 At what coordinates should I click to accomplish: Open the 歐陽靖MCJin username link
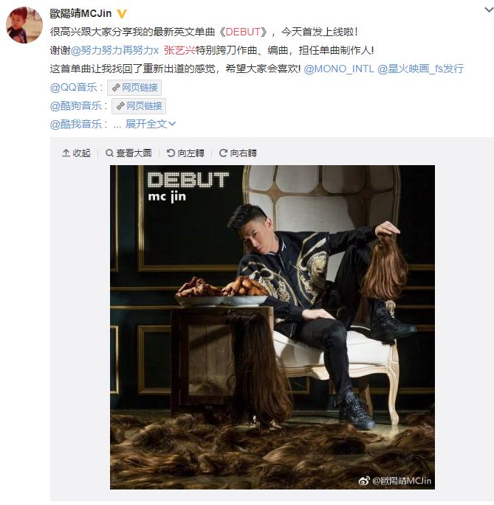(x=80, y=13)
